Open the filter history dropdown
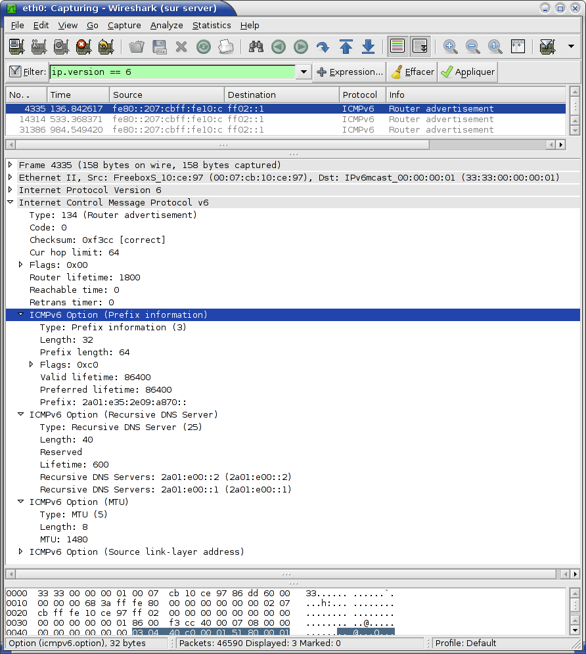This screenshot has height=654, width=586. click(x=304, y=72)
